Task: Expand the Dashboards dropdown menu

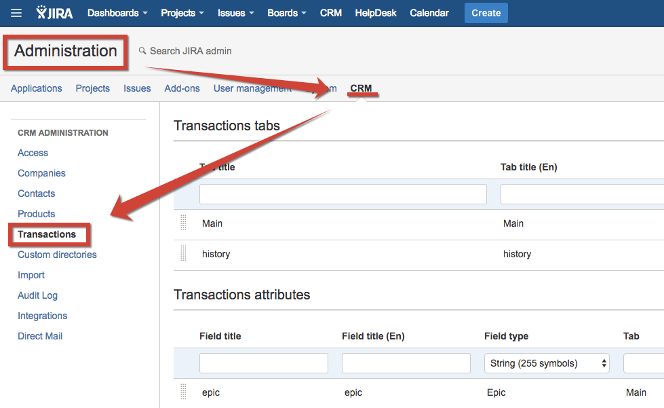Action: (117, 13)
